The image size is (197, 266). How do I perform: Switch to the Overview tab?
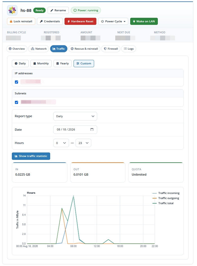click(x=17, y=49)
